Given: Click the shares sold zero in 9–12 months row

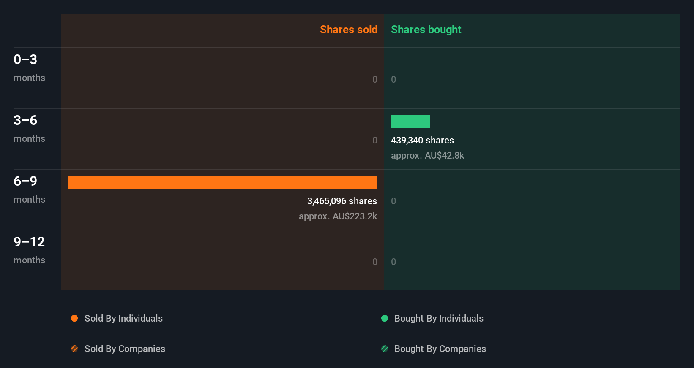Looking at the screenshot, I should coord(375,262).
